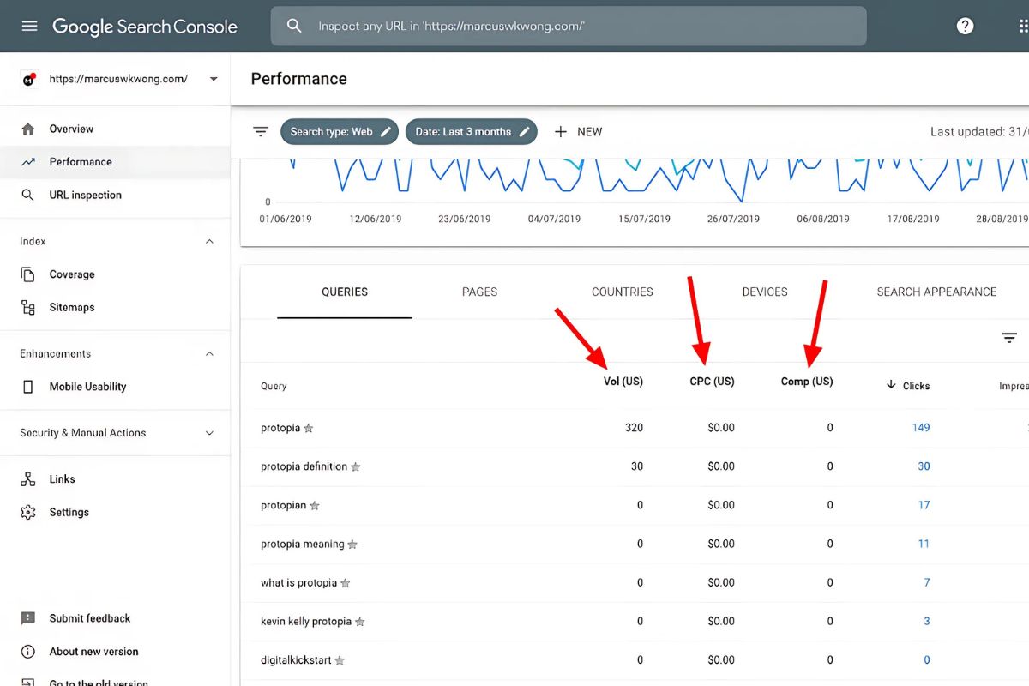This screenshot has height=686, width=1029.
Task: Click the Coverage pages icon
Action: point(28,274)
